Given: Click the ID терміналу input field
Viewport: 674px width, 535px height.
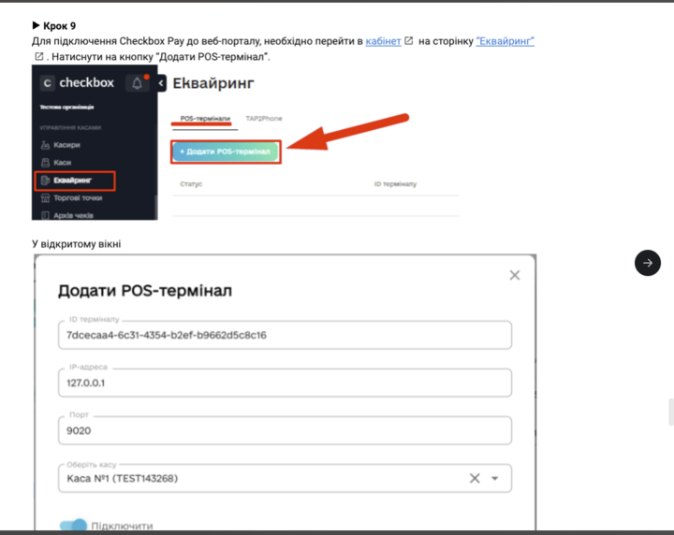Looking at the screenshot, I should tap(285, 335).
